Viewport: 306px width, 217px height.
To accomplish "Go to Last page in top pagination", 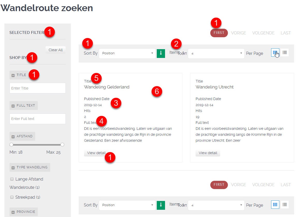I will [286, 33].
